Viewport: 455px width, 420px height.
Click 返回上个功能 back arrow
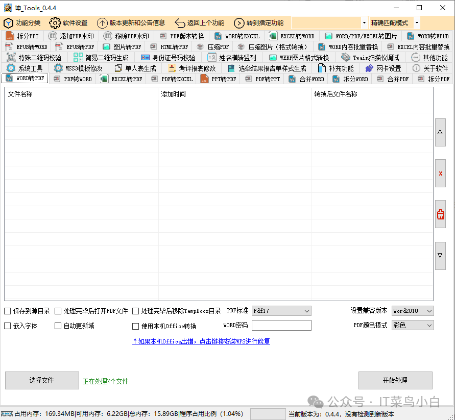pyautogui.click(x=180, y=23)
